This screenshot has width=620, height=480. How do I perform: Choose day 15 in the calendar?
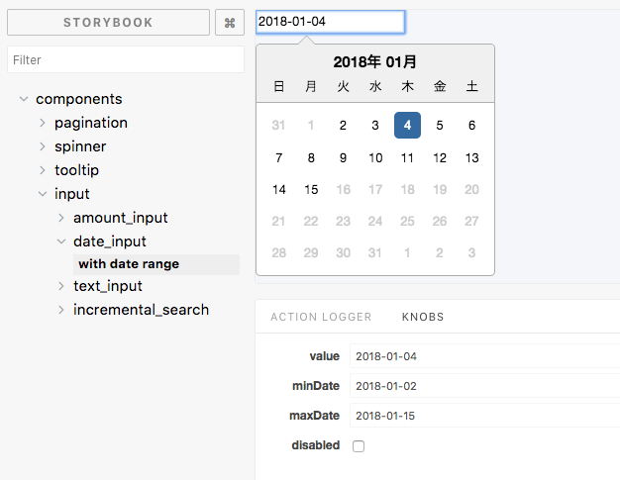(311, 190)
